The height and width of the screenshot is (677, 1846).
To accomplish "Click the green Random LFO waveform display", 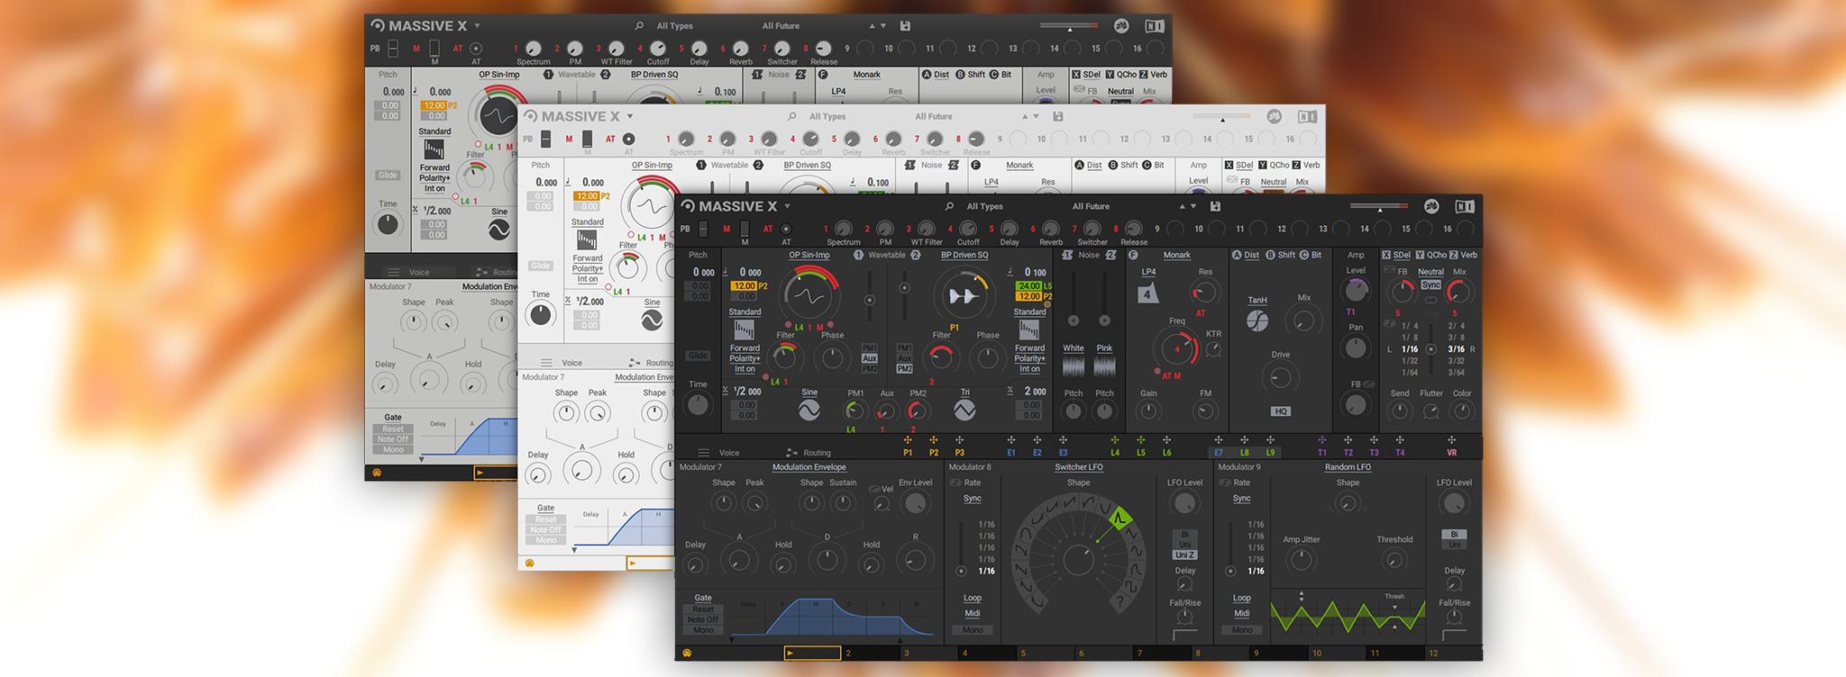I will point(1348,616).
